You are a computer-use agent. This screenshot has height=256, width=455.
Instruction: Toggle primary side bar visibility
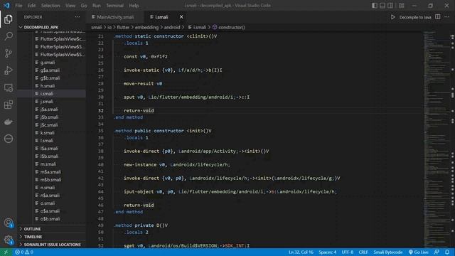375,6
